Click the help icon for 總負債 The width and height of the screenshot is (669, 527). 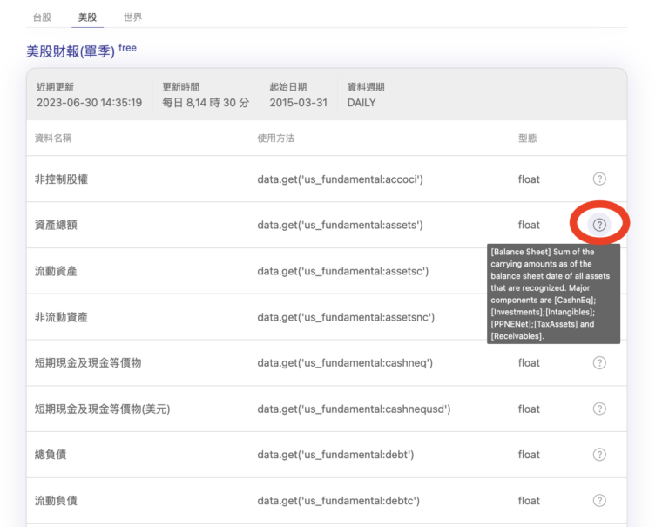(x=599, y=455)
